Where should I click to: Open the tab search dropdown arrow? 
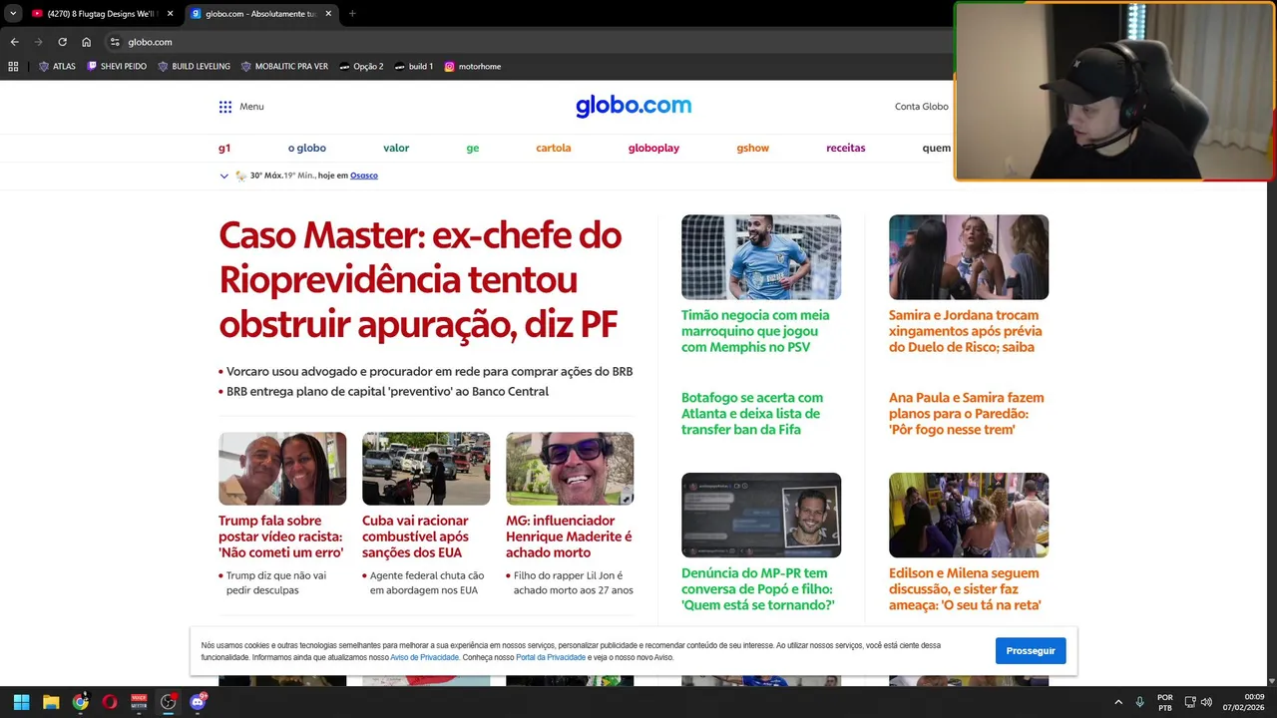point(13,14)
